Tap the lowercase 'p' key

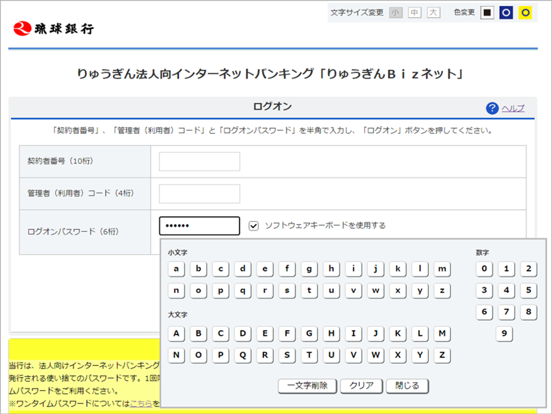pos(221,291)
